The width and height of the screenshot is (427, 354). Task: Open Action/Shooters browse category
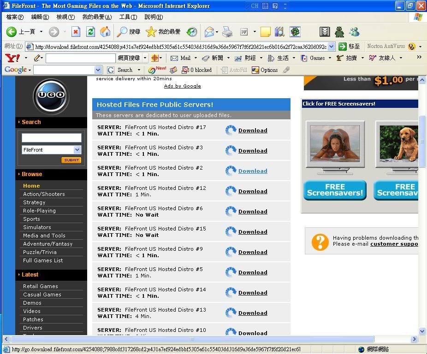pos(44,194)
